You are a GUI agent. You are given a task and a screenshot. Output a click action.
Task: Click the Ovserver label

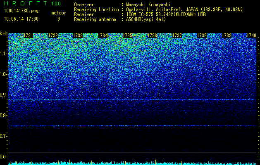pyautogui.click(x=84, y=5)
